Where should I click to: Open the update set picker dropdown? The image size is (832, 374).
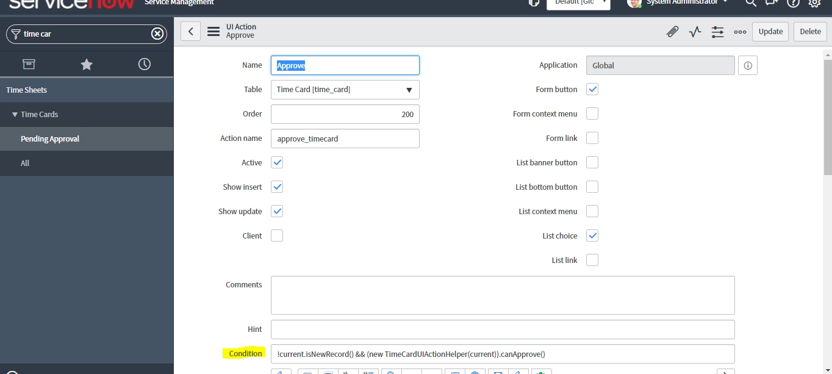578,3
